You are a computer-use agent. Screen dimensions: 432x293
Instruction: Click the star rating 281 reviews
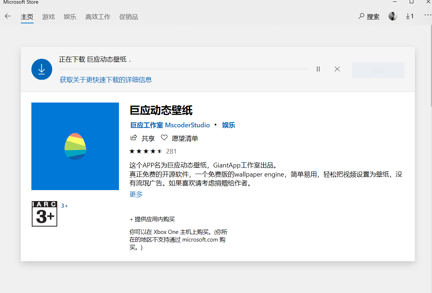click(x=153, y=151)
